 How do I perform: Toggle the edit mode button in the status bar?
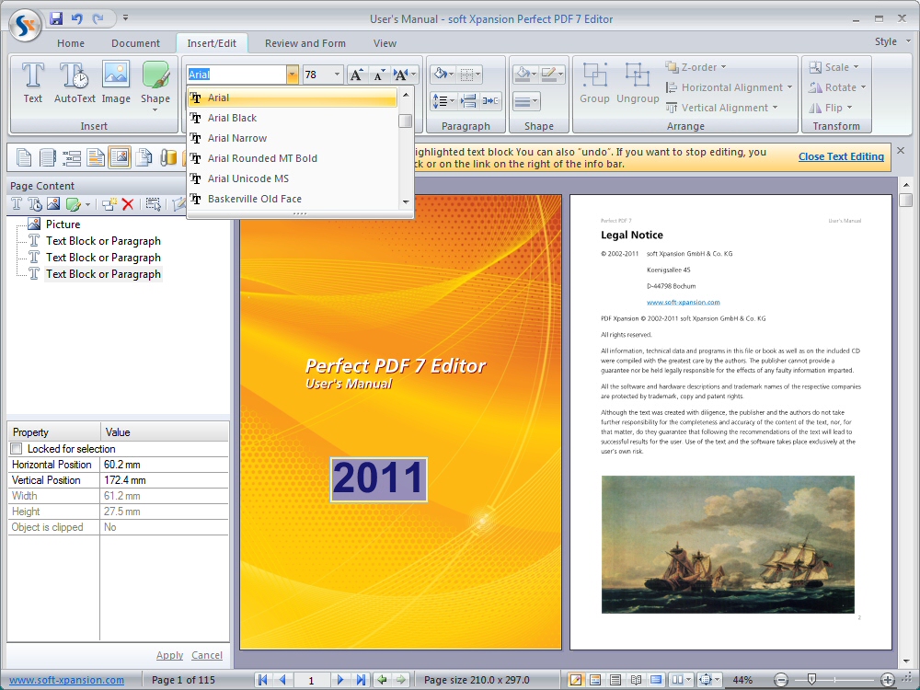(x=576, y=680)
